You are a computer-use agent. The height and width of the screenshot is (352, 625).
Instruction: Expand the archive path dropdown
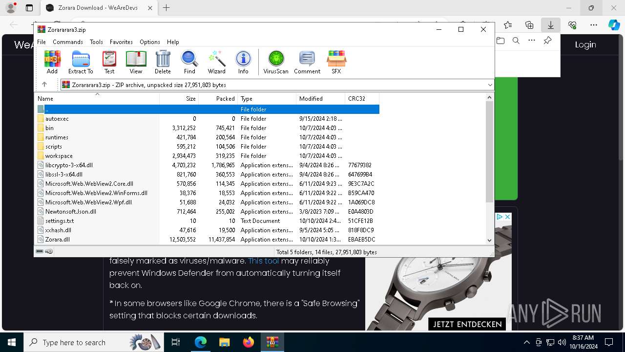tap(490, 85)
